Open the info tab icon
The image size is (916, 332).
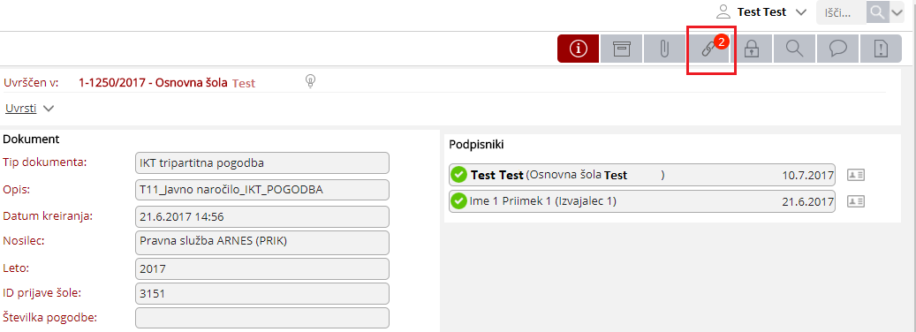pos(579,49)
